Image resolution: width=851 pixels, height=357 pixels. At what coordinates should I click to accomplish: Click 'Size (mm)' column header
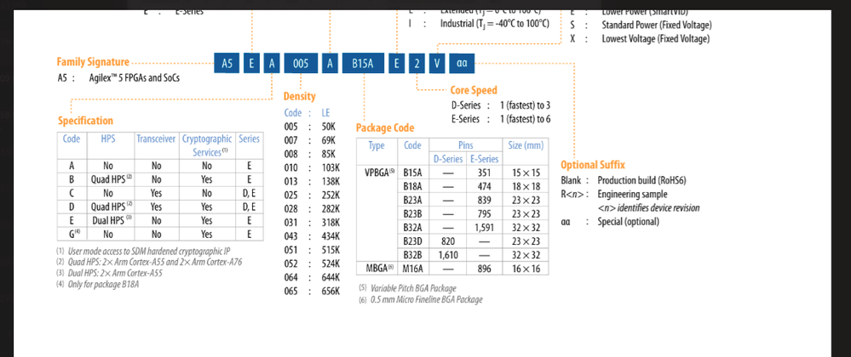pyautogui.click(x=526, y=145)
